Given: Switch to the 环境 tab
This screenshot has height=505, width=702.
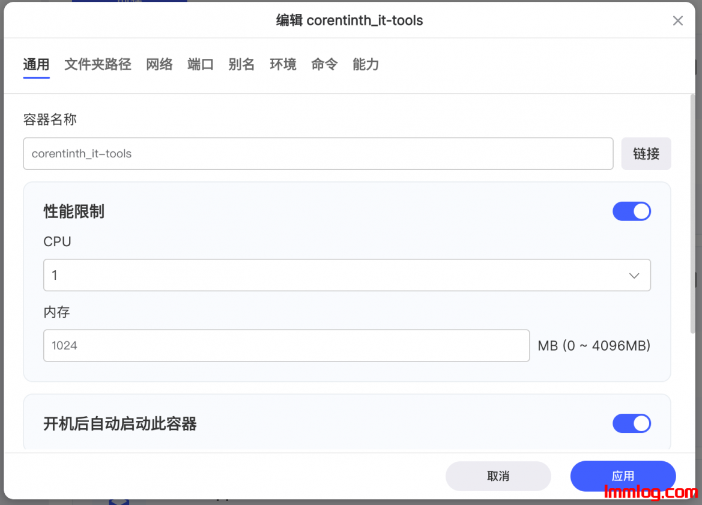Looking at the screenshot, I should coord(283,65).
